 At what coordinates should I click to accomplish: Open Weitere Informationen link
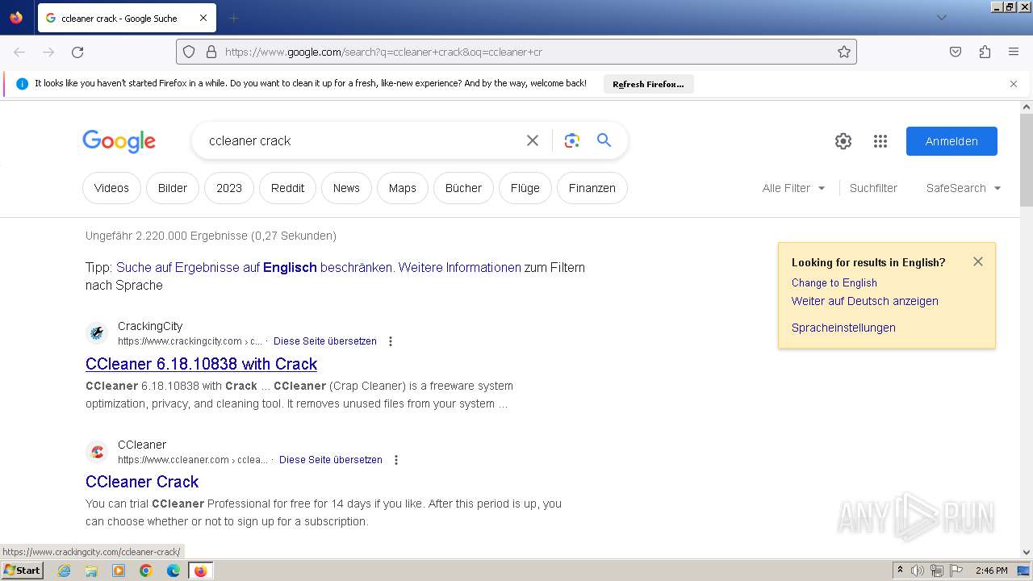[x=461, y=267]
